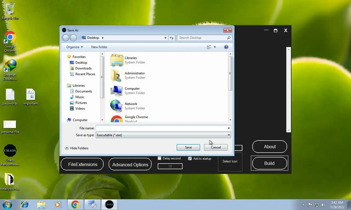The image size is (351, 210).
Task: Select Computer in the file list
Action: pos(128,91)
